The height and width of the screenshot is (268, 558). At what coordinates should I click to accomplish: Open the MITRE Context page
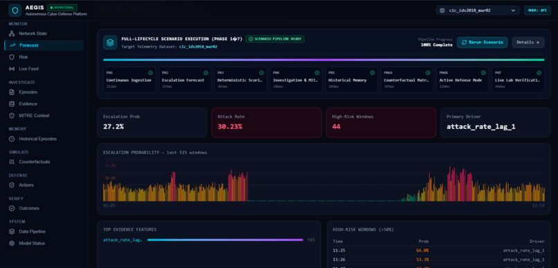pos(44,116)
